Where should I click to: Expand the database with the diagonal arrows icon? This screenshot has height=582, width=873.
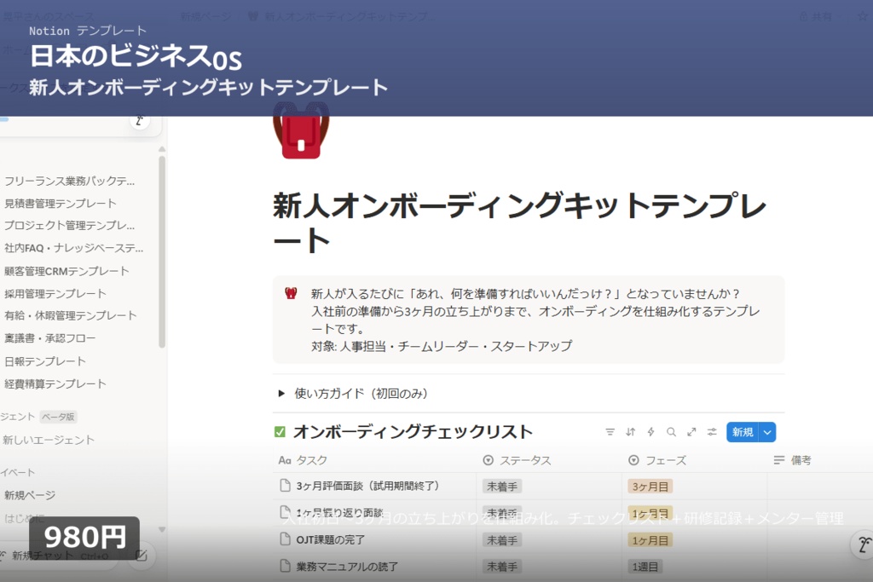691,432
